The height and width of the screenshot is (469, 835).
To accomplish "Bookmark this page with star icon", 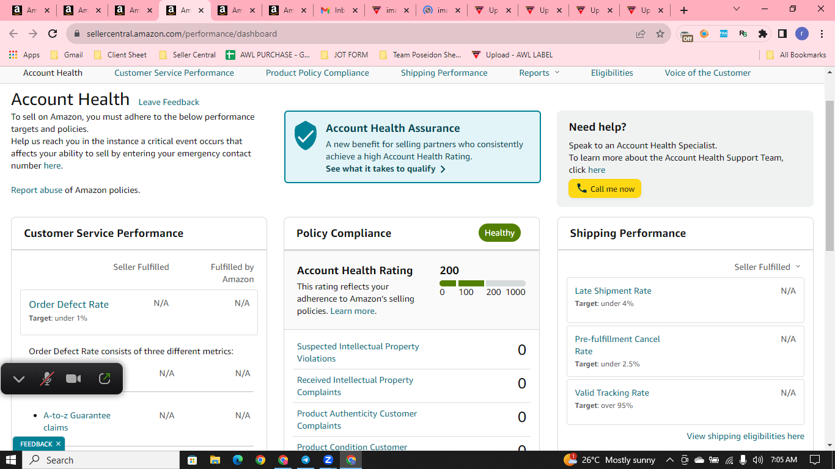I will coord(660,34).
